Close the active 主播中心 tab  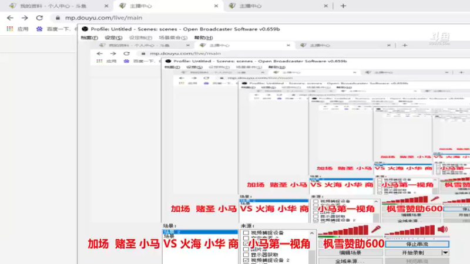pos(216,6)
